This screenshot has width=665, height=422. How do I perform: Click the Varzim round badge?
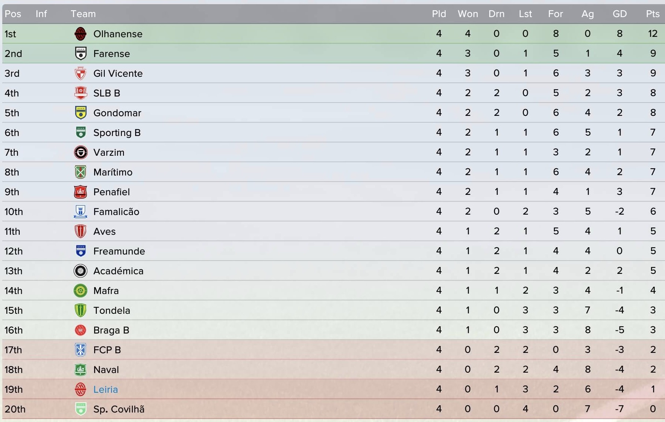pyautogui.click(x=80, y=152)
